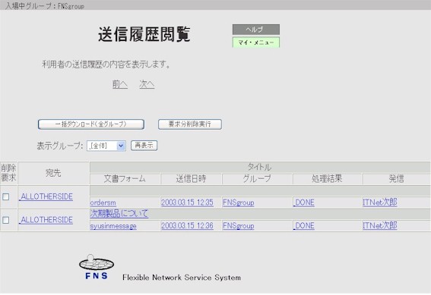Check delete box for ordersm row
This screenshot has width=431, height=295.
6,196
